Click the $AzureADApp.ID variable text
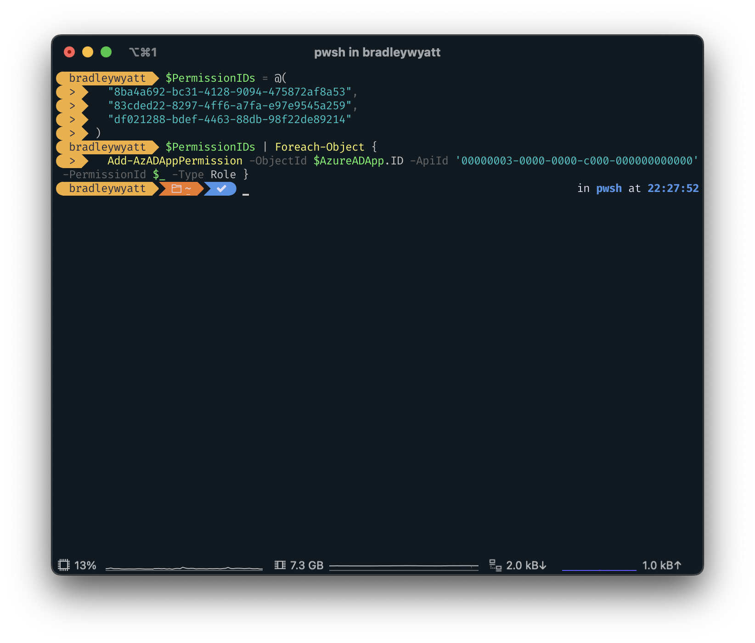Viewport: 755px width, 643px height. (358, 161)
